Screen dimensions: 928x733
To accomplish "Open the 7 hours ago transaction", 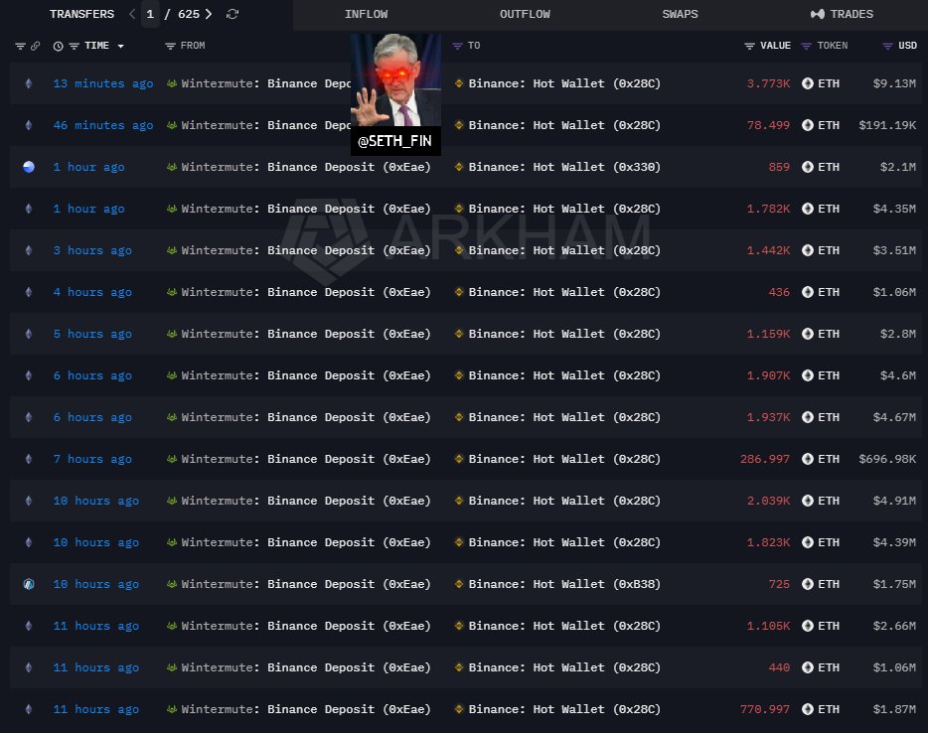I will click(x=92, y=459).
